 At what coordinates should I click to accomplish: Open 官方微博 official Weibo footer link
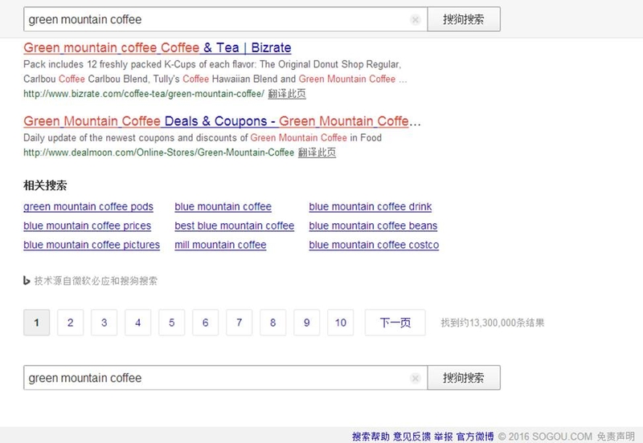(475, 437)
